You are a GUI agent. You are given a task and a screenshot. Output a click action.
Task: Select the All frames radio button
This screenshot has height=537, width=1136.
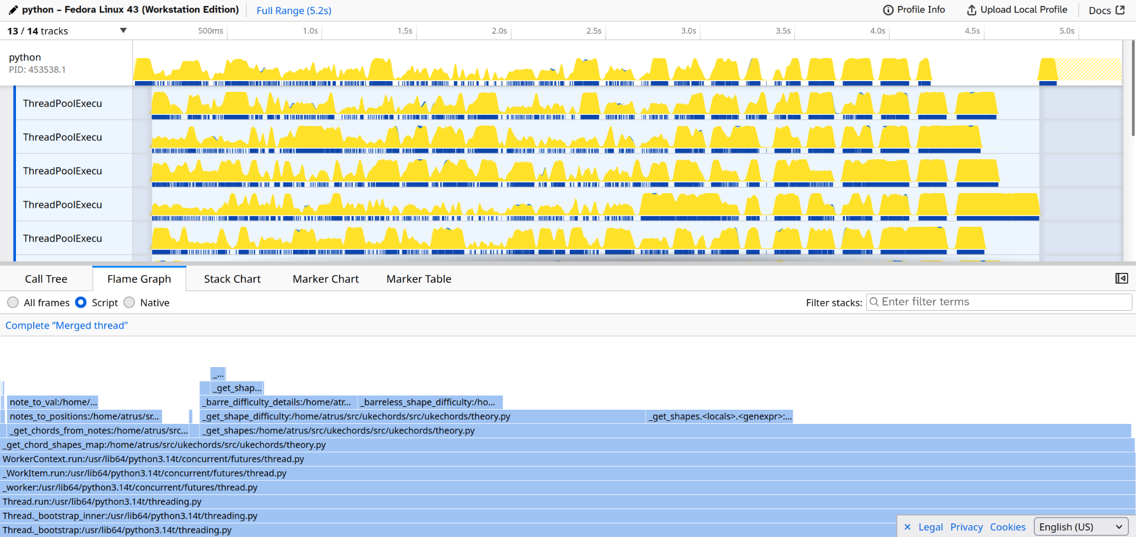coord(12,303)
